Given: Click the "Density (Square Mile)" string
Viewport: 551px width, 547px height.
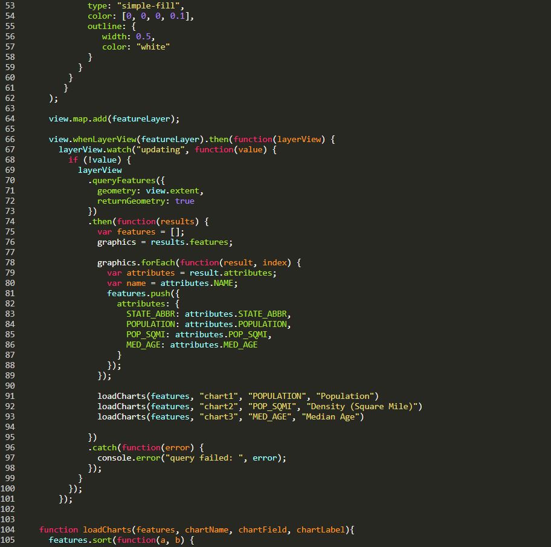Looking at the screenshot, I should coord(364,407).
